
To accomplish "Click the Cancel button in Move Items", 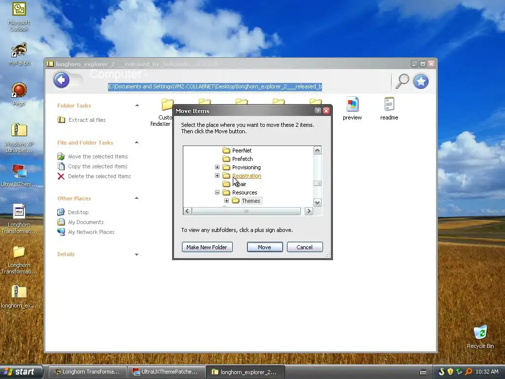I will tap(305, 247).
